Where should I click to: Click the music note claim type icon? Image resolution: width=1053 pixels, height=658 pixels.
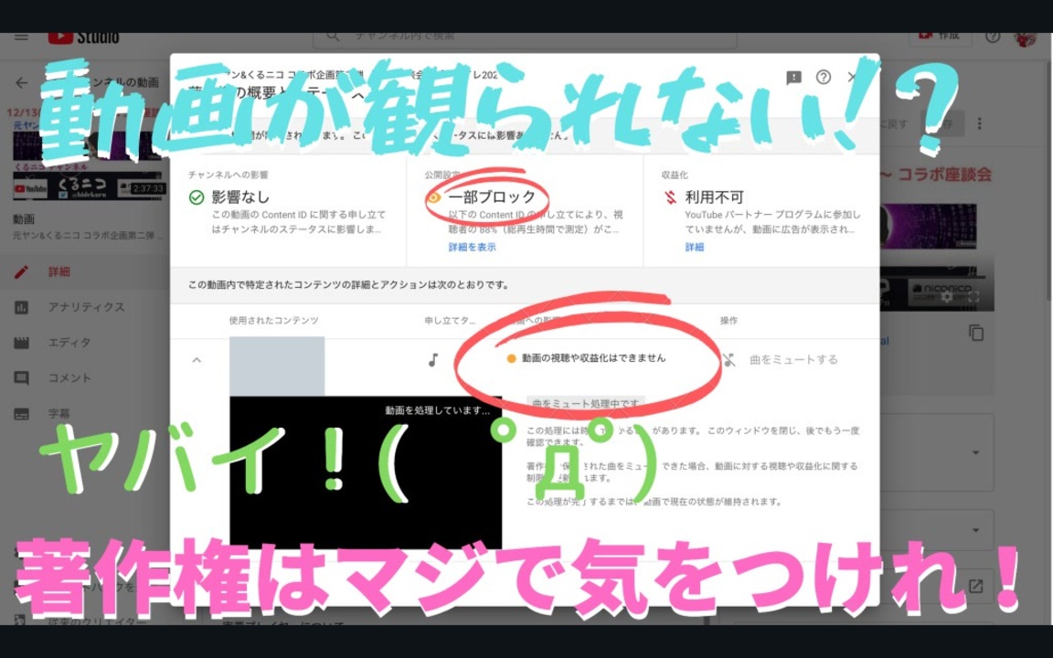[x=433, y=361]
